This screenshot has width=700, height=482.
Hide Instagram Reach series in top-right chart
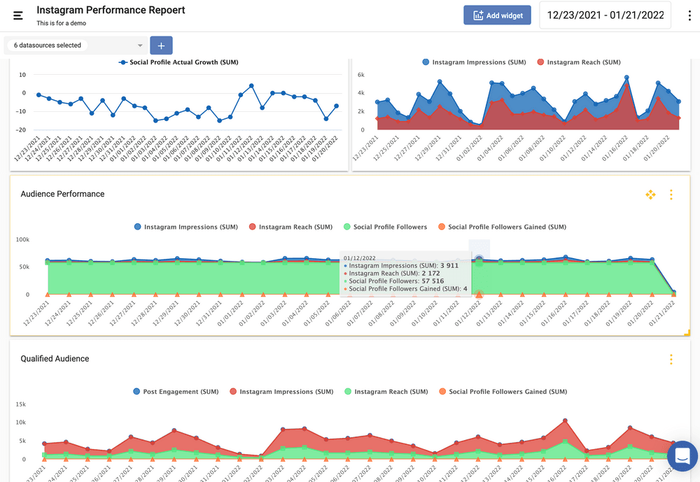click(x=578, y=62)
